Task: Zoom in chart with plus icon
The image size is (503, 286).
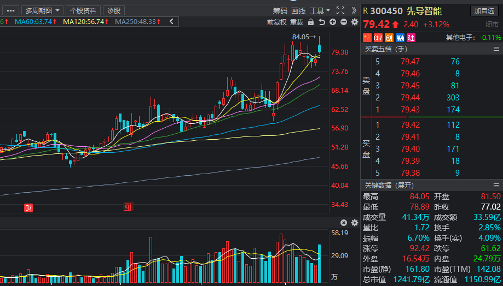Action: pyautogui.click(x=333, y=22)
